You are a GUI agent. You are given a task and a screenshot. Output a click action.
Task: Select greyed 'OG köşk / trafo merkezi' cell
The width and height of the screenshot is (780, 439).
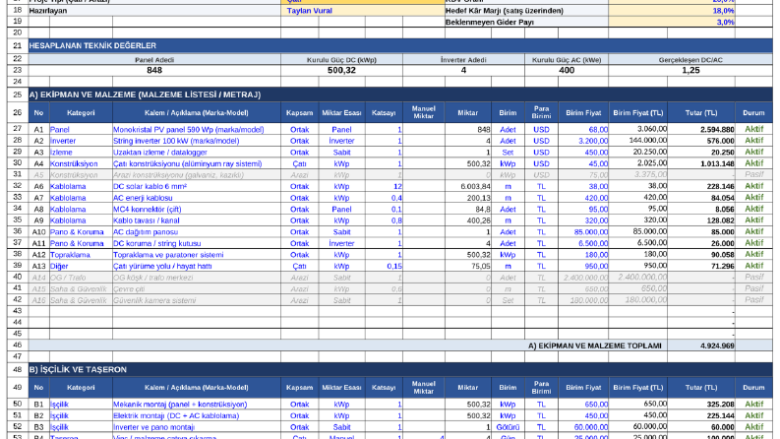197,278
